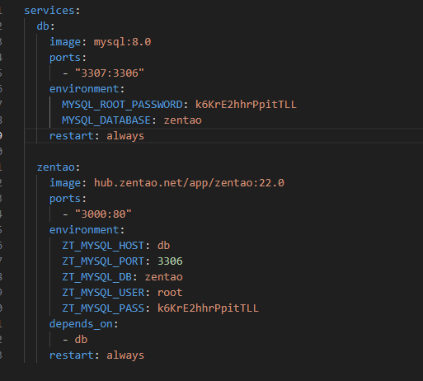The width and height of the screenshot is (423, 381).
Task: Click the ZT_MYSQL_DB key
Action: point(96,277)
